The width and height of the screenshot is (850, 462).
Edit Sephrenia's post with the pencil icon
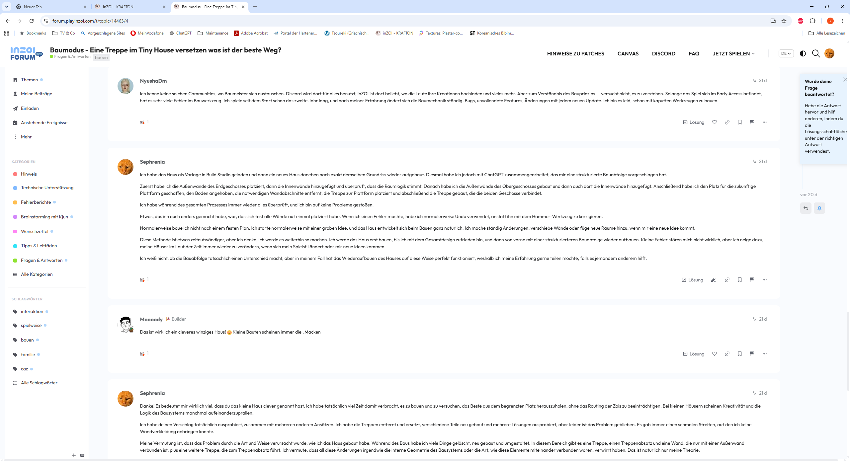[713, 280]
